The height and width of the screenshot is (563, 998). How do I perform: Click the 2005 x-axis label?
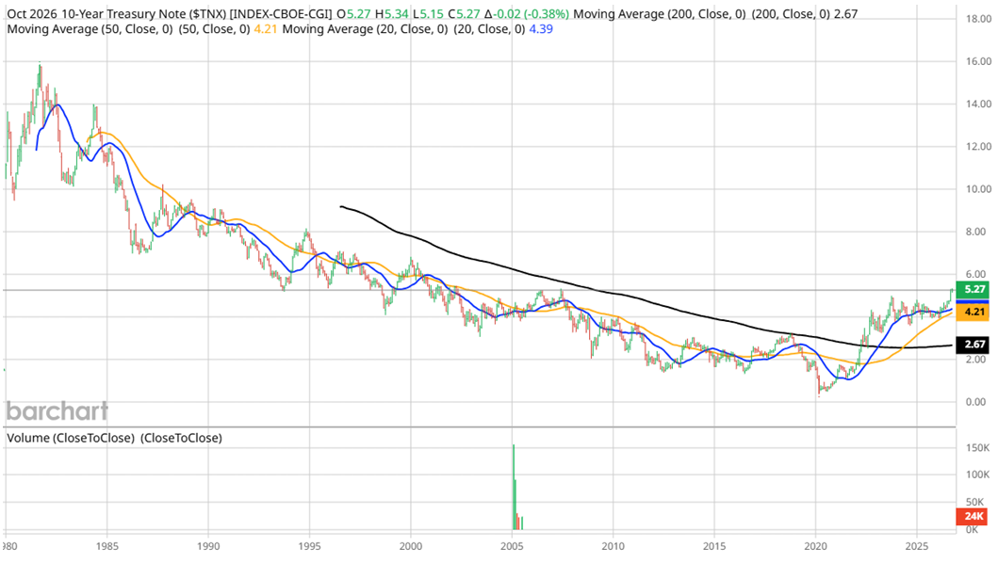click(512, 546)
